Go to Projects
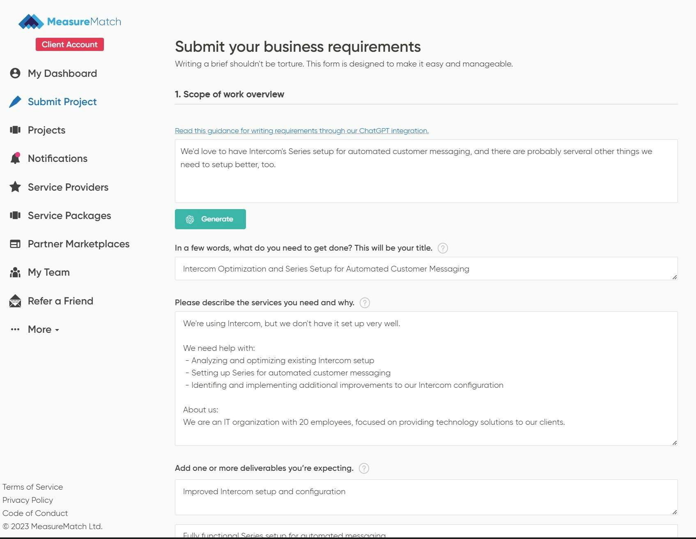696x539 pixels. (x=46, y=130)
